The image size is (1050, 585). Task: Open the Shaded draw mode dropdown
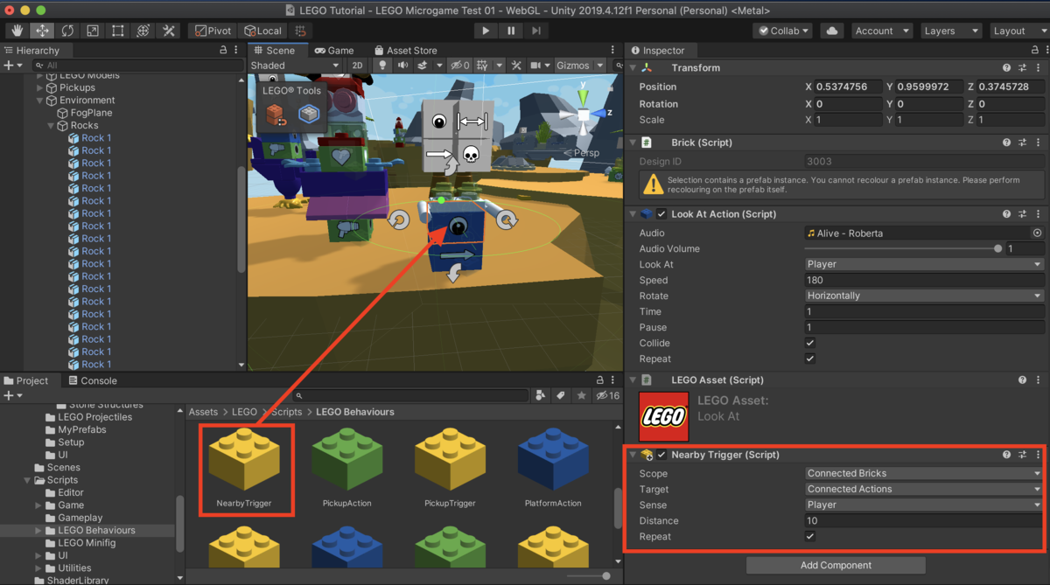295,66
